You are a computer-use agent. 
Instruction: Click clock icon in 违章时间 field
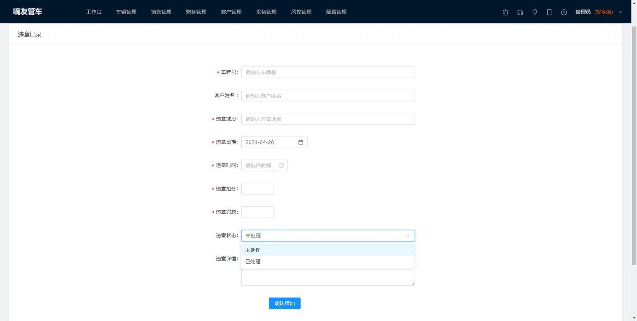click(281, 165)
